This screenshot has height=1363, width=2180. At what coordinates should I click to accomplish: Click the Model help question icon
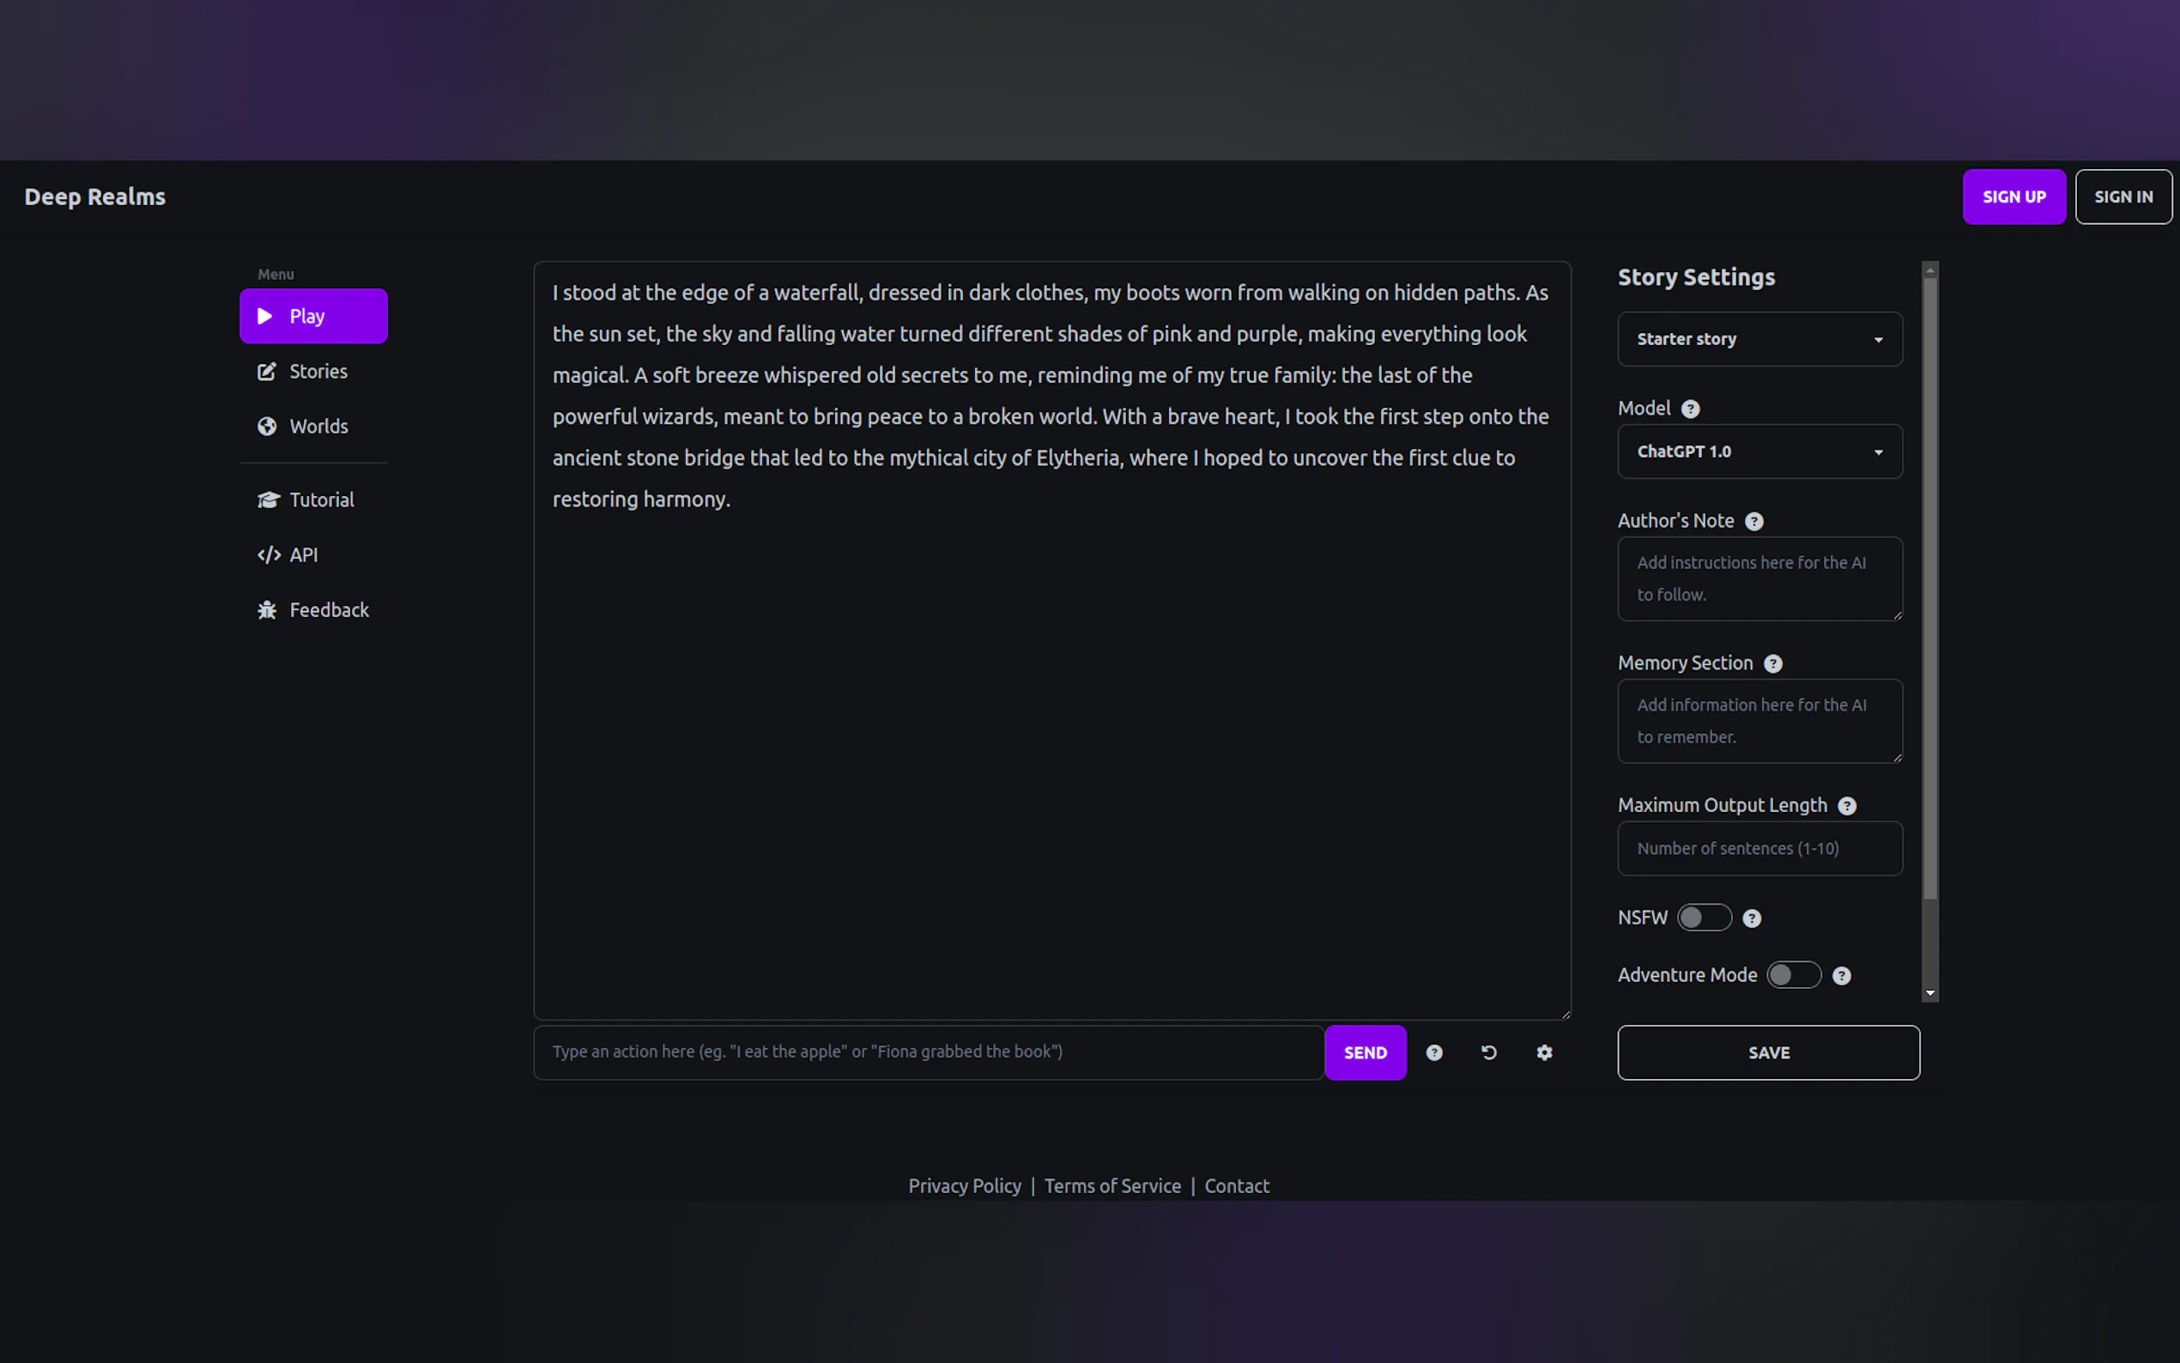1691,409
